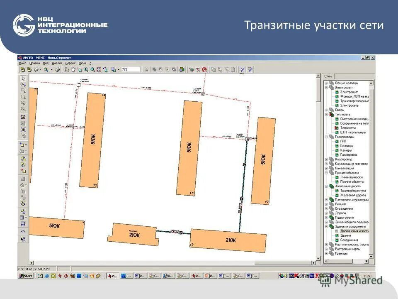Collapse the Электросети tree branch

pyautogui.click(x=326, y=87)
